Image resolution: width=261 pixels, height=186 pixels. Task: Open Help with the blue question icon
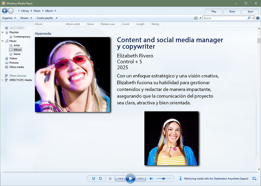(x=258, y=18)
